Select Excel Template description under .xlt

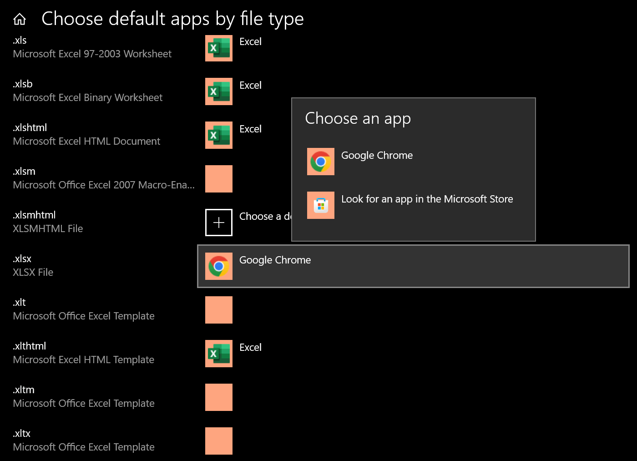(x=84, y=316)
